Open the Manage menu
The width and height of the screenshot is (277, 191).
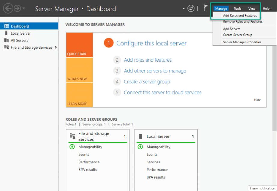pos(221,8)
